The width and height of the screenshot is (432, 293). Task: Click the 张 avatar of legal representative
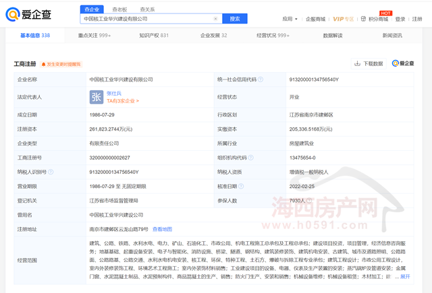(x=97, y=97)
